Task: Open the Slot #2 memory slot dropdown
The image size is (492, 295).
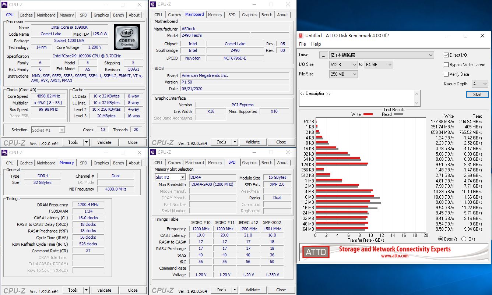Action: click(170, 177)
